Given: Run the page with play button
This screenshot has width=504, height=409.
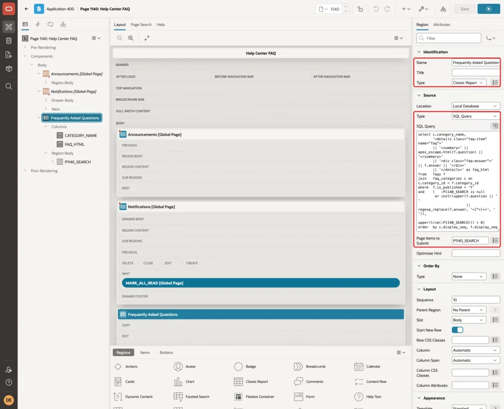Looking at the screenshot, I should [489, 9].
